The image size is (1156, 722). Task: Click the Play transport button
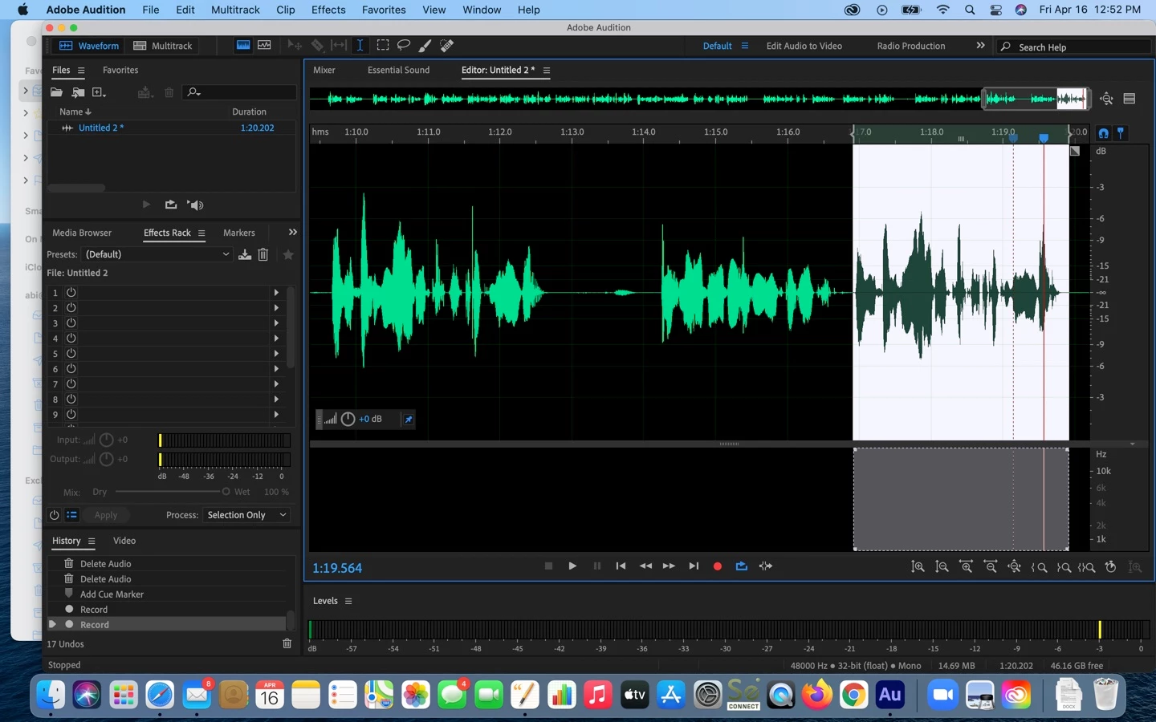tap(572, 566)
